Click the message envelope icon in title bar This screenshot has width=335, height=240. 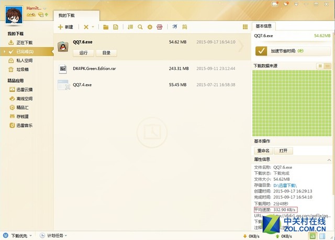pyautogui.click(x=275, y=4)
